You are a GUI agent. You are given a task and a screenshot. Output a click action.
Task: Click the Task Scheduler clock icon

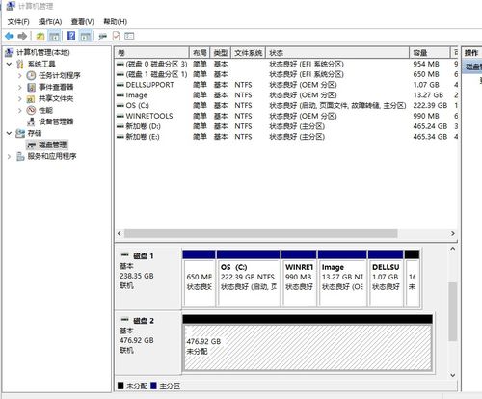31,75
